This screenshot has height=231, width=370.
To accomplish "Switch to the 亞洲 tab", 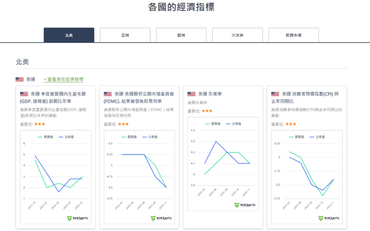I will 125,35.
